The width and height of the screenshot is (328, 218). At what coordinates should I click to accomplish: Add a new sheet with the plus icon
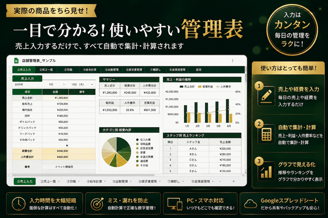(x=233, y=182)
